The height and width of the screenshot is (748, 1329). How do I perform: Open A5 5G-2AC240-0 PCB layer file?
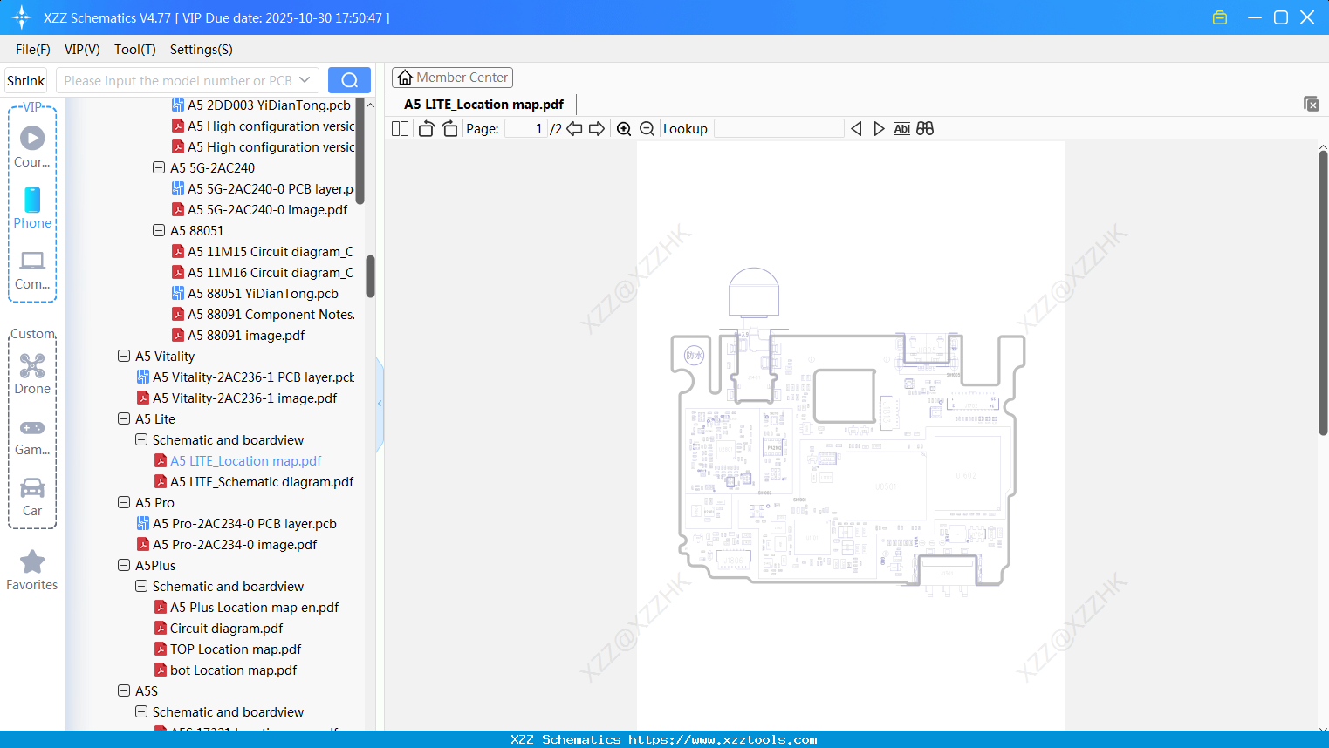pos(263,189)
